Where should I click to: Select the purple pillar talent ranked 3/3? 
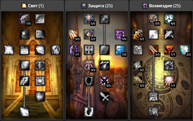coord(89,65)
